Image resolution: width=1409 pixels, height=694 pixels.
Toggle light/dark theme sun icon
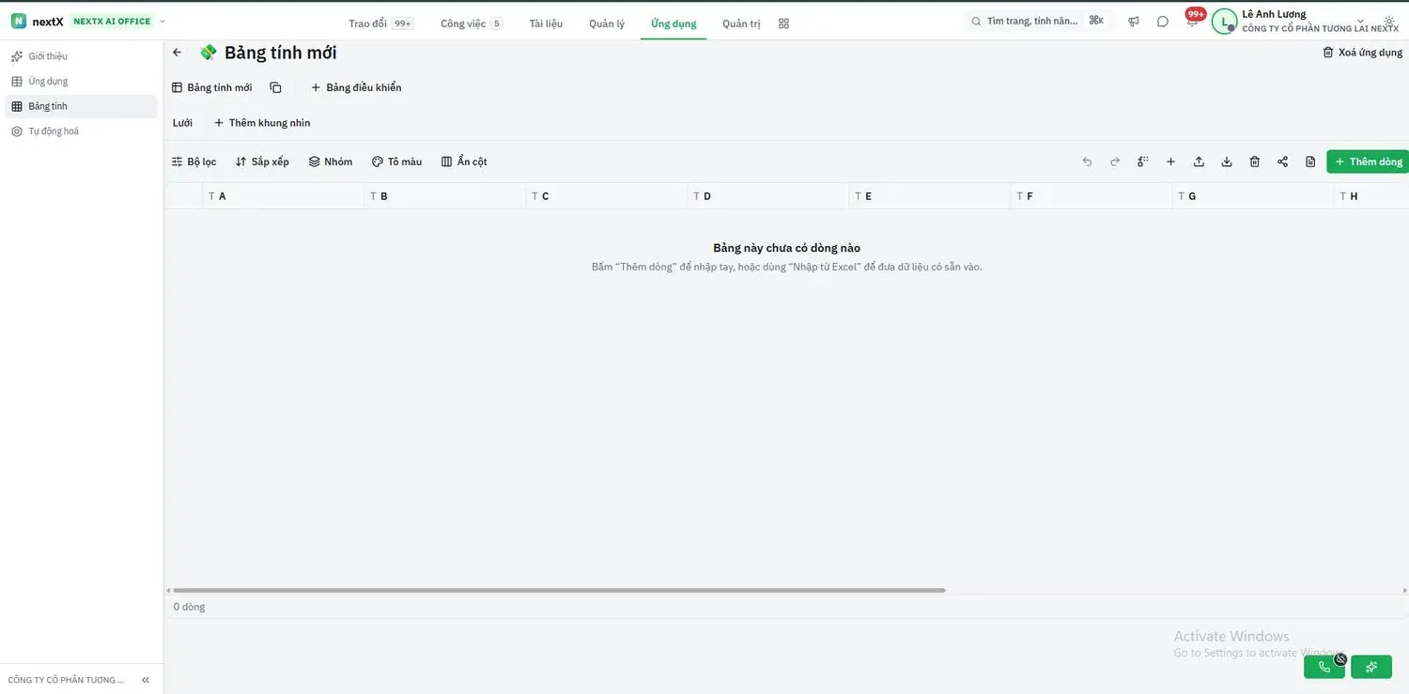point(1389,22)
